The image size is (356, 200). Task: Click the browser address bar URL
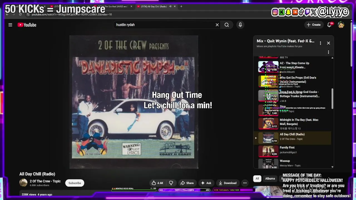pos(72,14)
